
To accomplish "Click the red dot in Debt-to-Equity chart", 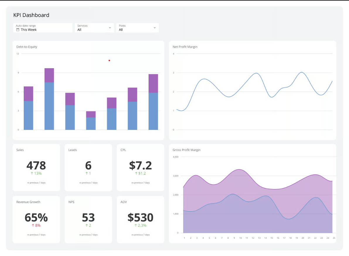I will coord(109,61).
